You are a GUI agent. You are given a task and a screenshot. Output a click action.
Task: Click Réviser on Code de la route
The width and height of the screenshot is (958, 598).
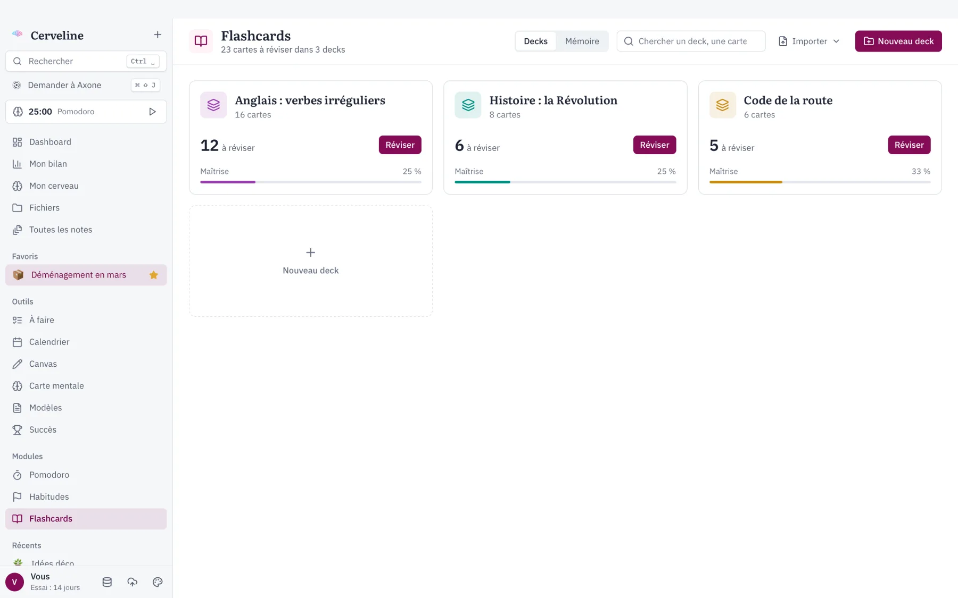tap(909, 145)
